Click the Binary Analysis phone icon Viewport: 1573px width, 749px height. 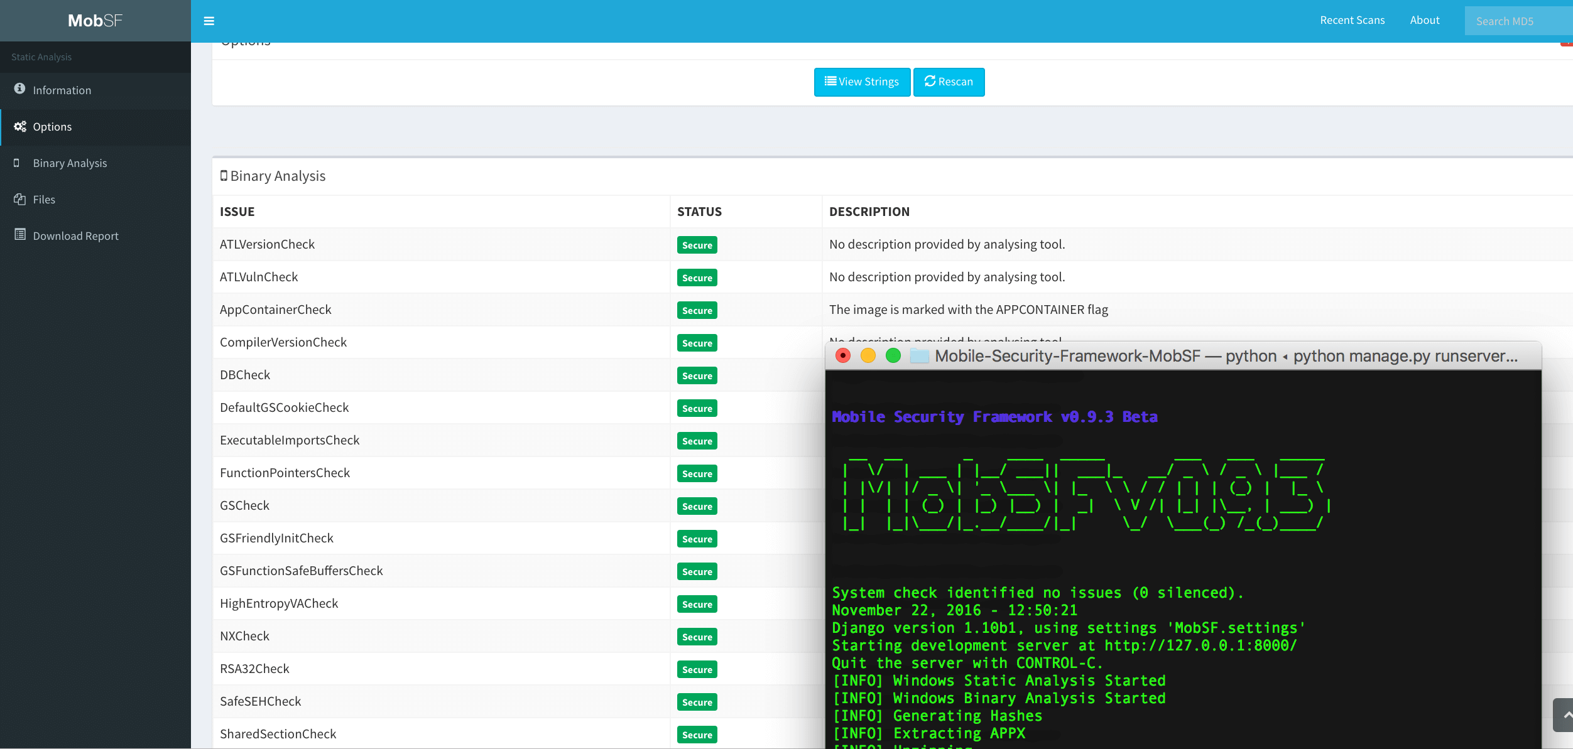tap(17, 163)
